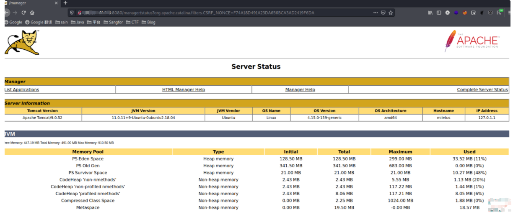The height and width of the screenshot is (217, 513).
Task: Open the Google bookmark
Action: point(13,22)
